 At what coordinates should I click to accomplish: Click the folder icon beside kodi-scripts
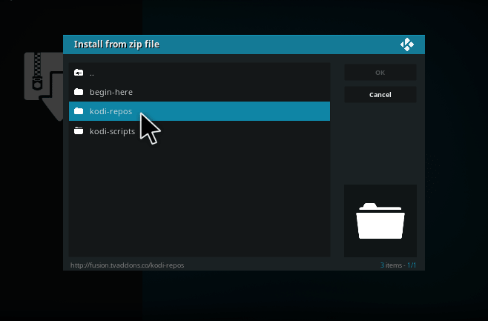[x=79, y=130]
